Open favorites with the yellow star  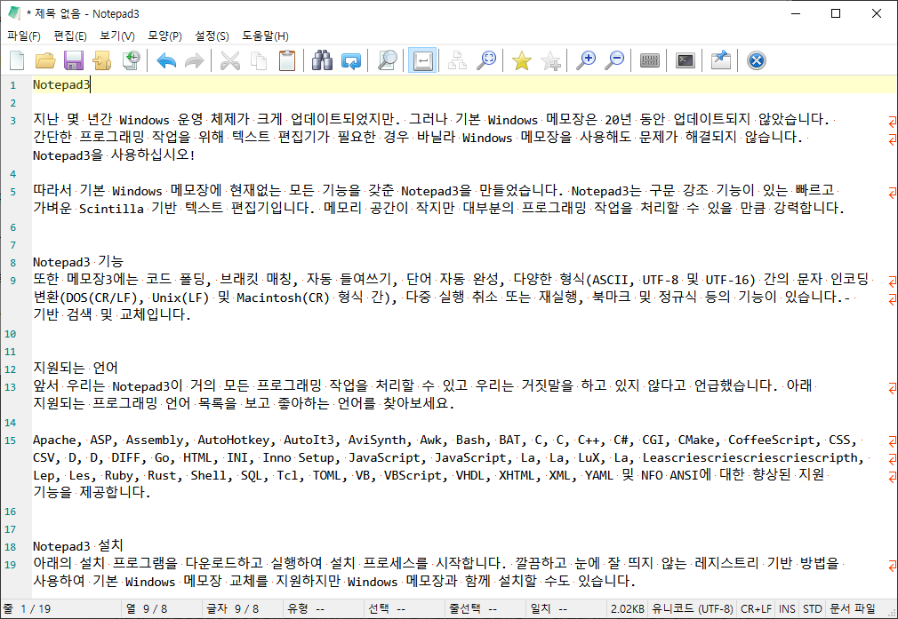pyautogui.click(x=521, y=60)
